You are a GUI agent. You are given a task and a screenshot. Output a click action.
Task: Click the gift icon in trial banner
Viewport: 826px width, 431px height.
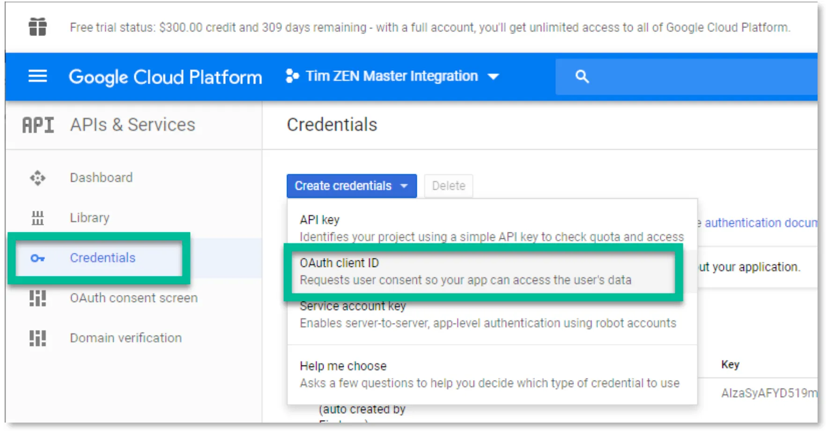37,27
